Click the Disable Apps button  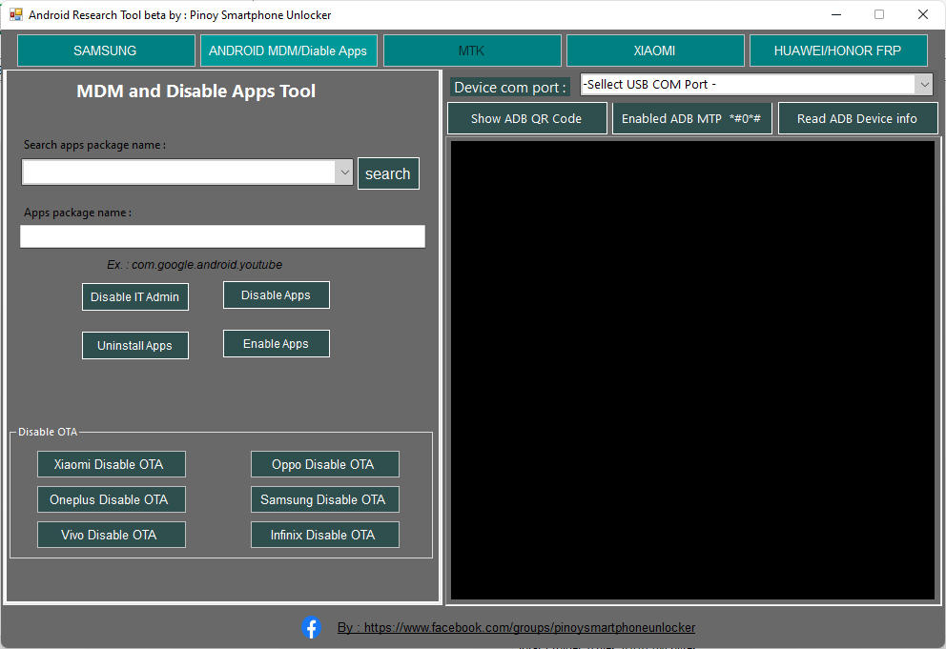(x=276, y=294)
